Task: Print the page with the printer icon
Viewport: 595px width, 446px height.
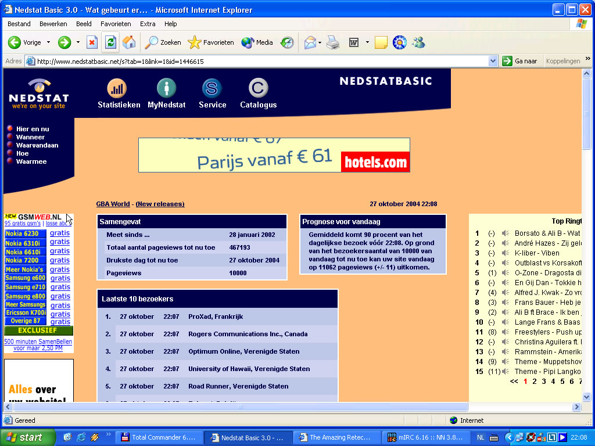Action: click(x=333, y=42)
